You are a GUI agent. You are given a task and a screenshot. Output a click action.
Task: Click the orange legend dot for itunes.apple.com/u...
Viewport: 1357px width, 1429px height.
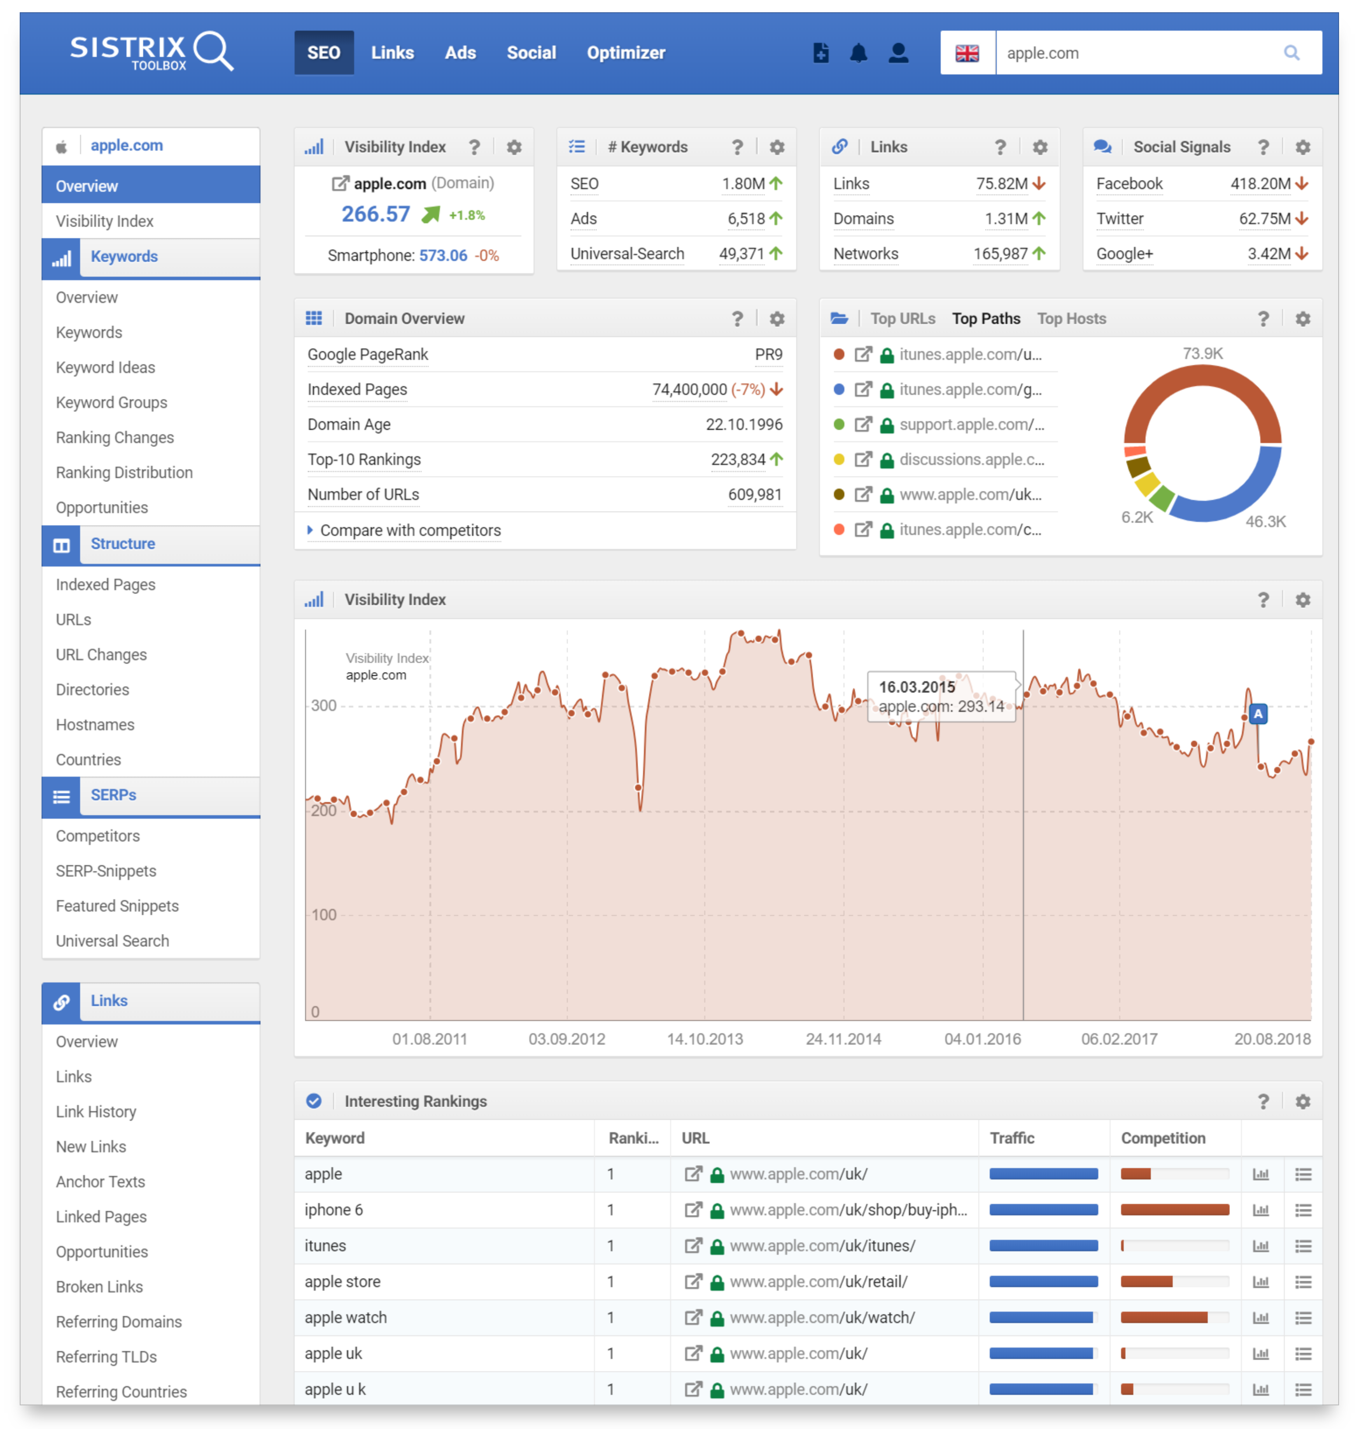click(x=839, y=354)
